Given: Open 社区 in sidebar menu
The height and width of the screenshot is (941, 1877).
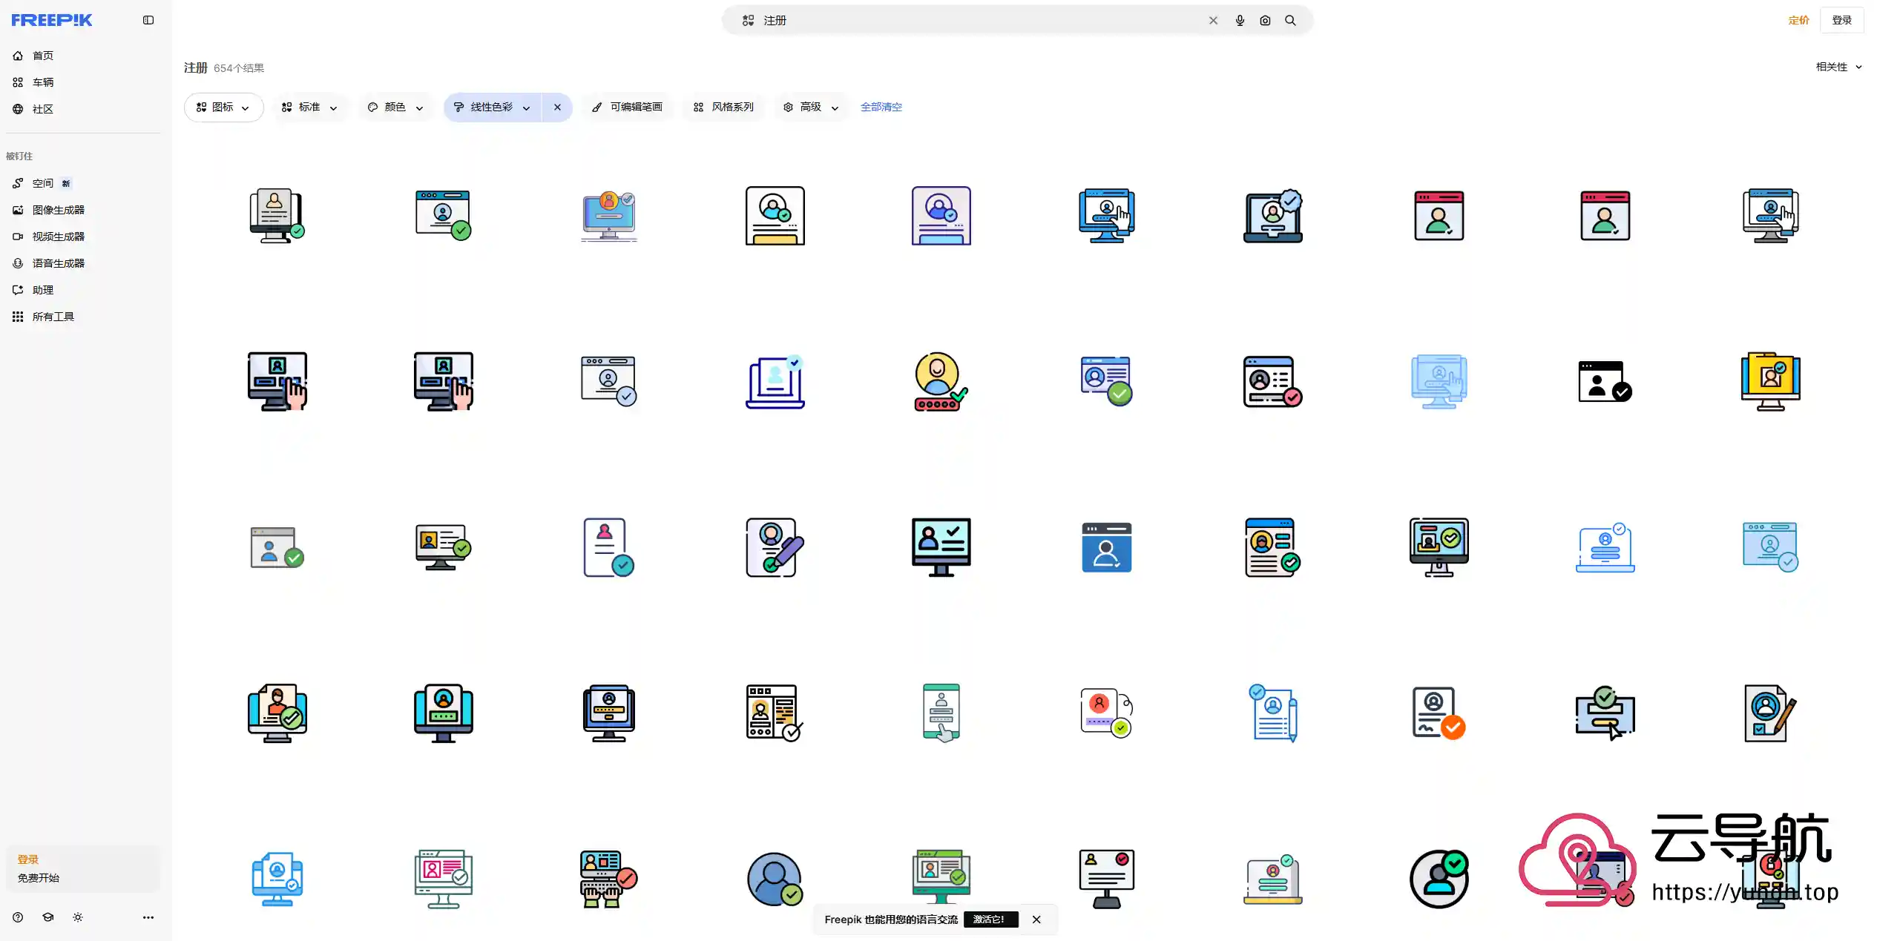Looking at the screenshot, I should (x=42, y=109).
